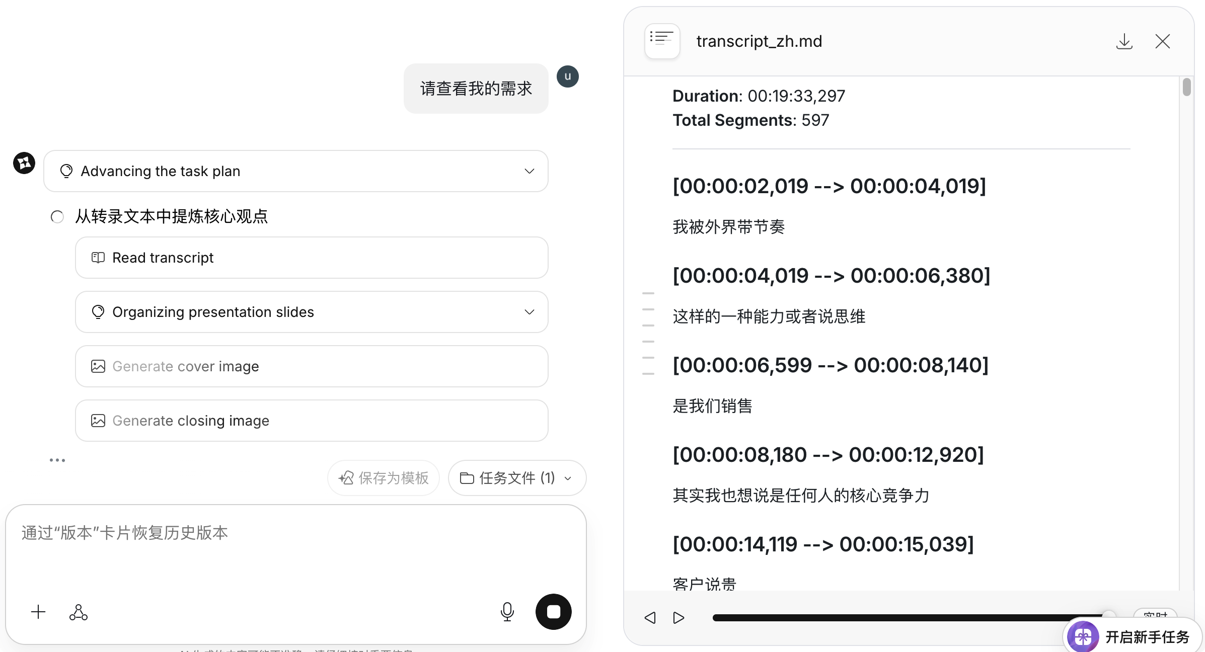Click the outline list icon beside filename
The width and height of the screenshot is (1205, 652).
(x=662, y=41)
